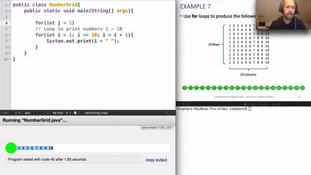Image resolution: width=311 pixels, height=175 pixels.
Task: Click the Terminal window title bar
Action: click(x=243, y=104)
